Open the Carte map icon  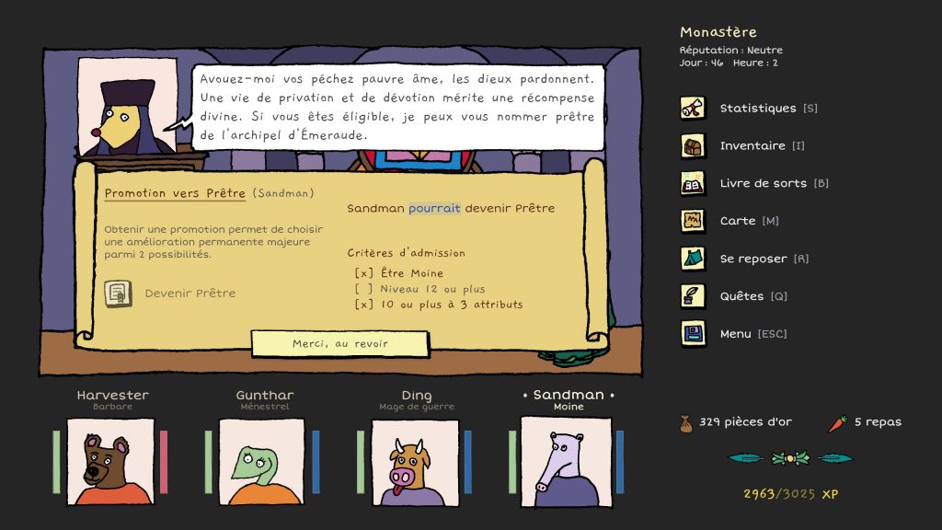(x=693, y=221)
